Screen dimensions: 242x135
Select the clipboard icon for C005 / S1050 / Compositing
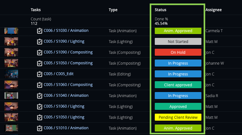pyautogui.click(x=40, y=63)
